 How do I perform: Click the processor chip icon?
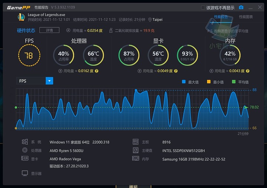(25, 150)
